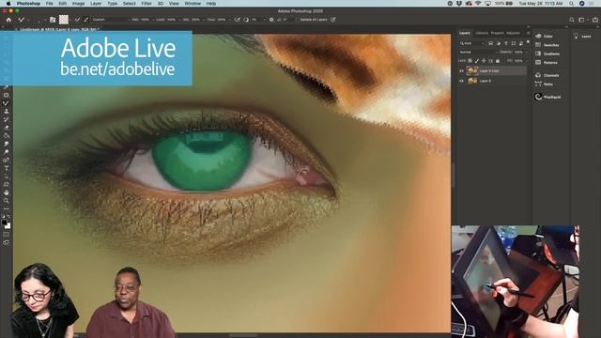Open the Learn panel
Viewport: 601px width, 338px height.
tap(582, 36)
